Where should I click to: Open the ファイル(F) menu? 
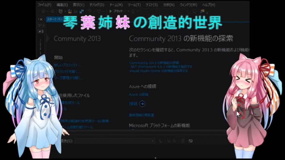tap(44, 5)
